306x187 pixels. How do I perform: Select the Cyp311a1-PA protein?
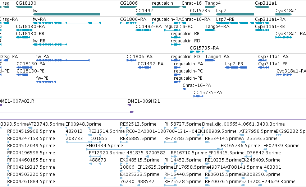tap(262, 60)
